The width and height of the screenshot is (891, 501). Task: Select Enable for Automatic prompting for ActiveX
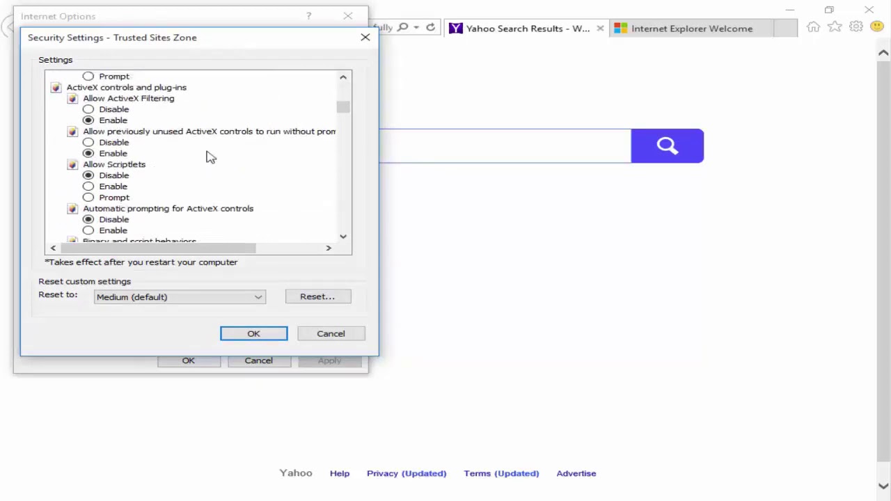(x=88, y=230)
